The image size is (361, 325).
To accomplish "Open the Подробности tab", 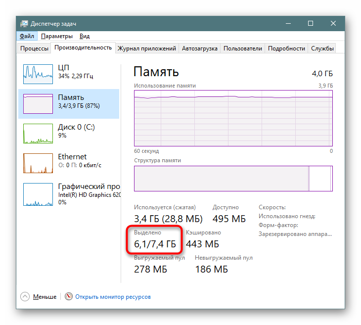I will [x=286, y=48].
